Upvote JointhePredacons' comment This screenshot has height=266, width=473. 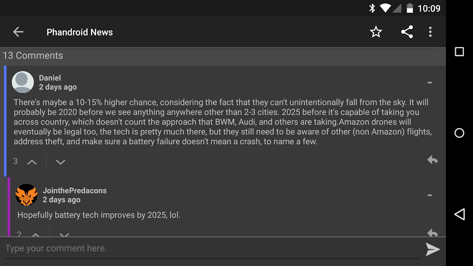(x=36, y=234)
